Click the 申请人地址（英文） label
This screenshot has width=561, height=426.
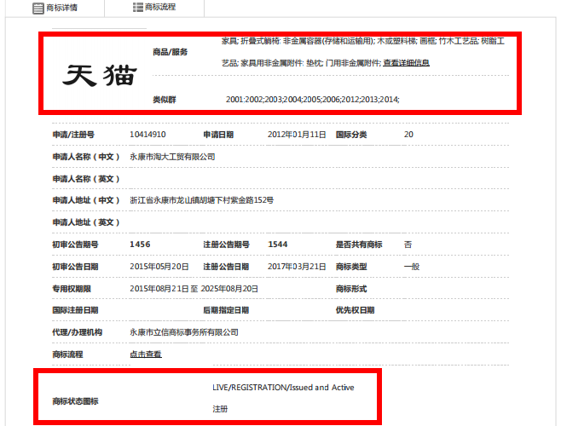coord(86,222)
